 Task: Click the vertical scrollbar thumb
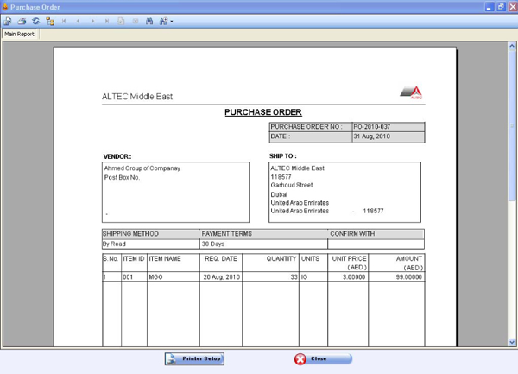pyautogui.click(x=512, y=125)
